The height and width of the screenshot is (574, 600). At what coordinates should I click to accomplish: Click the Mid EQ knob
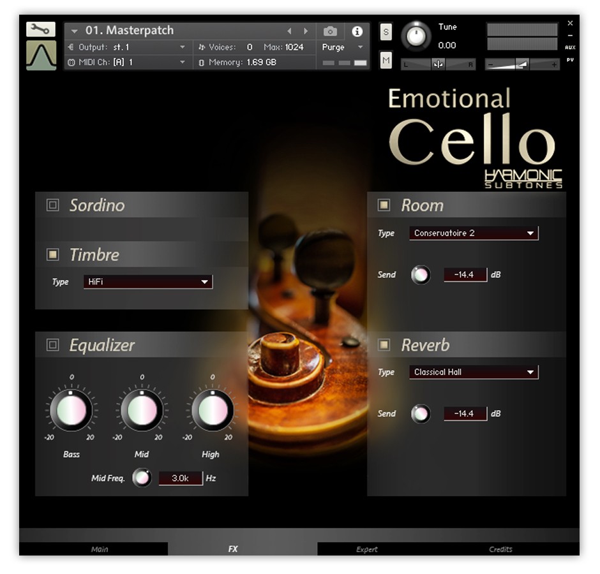pyautogui.click(x=142, y=410)
